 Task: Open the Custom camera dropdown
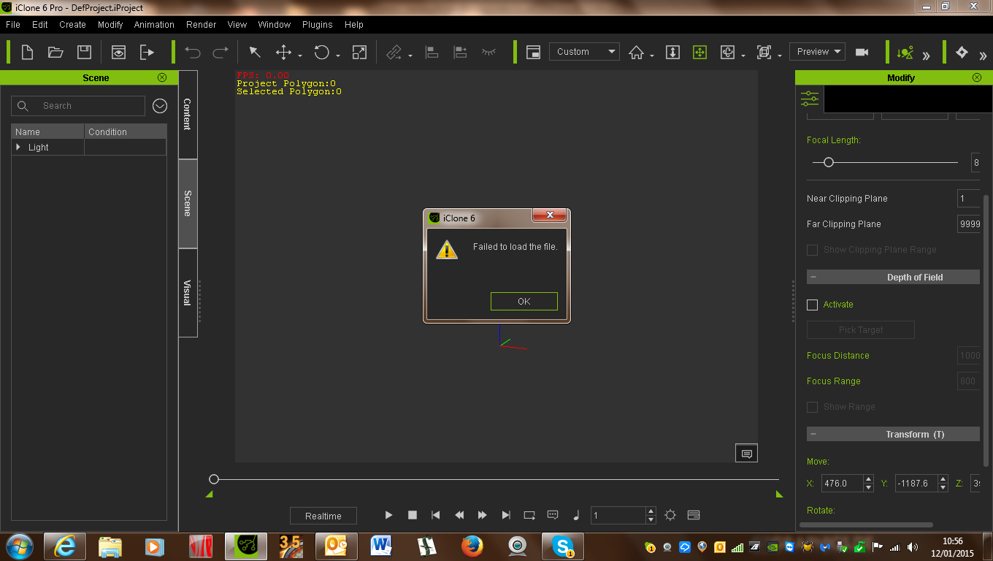(584, 52)
